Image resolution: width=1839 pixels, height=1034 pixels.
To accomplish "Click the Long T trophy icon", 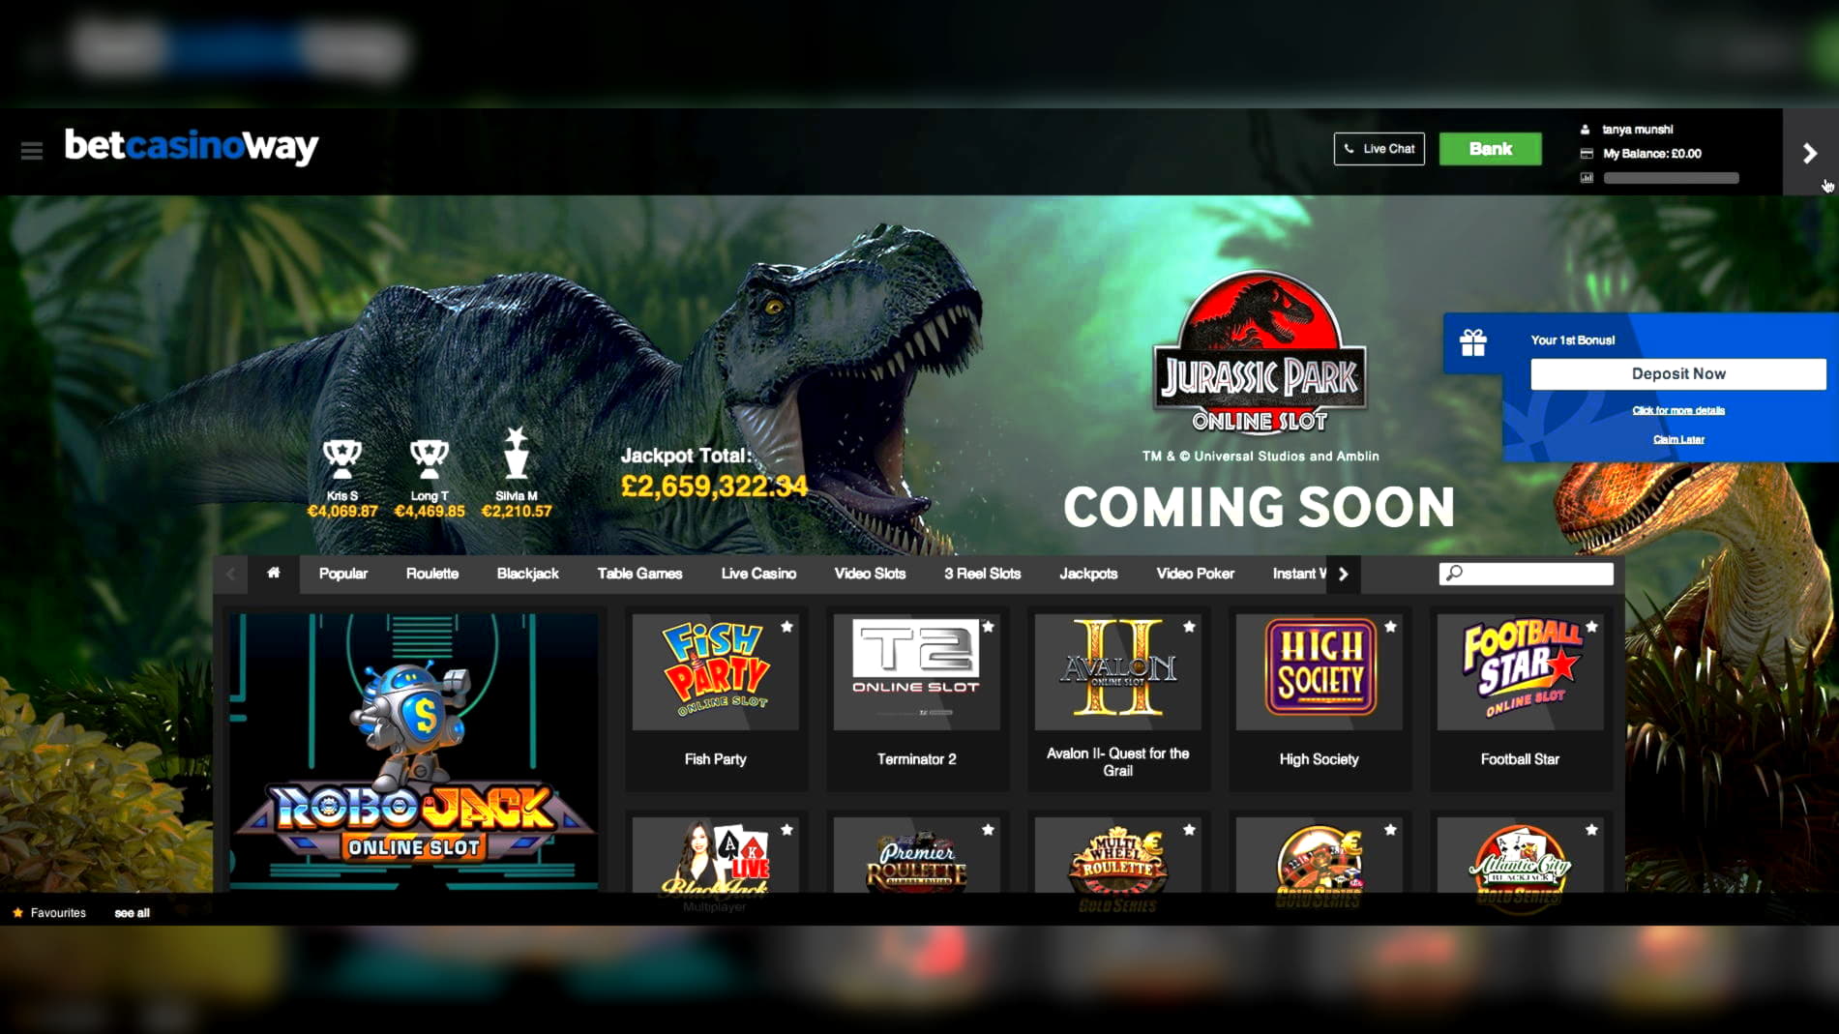I will pos(429,458).
